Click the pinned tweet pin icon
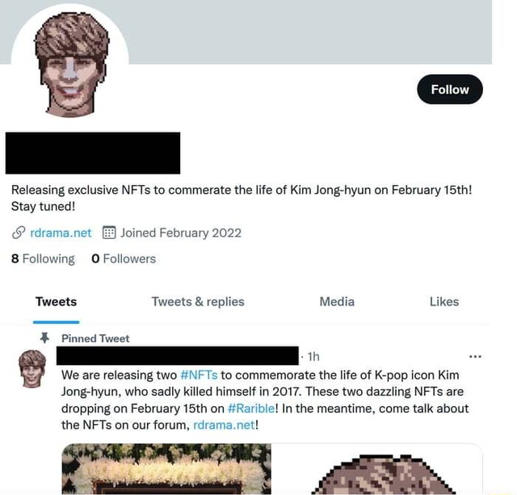 point(46,338)
